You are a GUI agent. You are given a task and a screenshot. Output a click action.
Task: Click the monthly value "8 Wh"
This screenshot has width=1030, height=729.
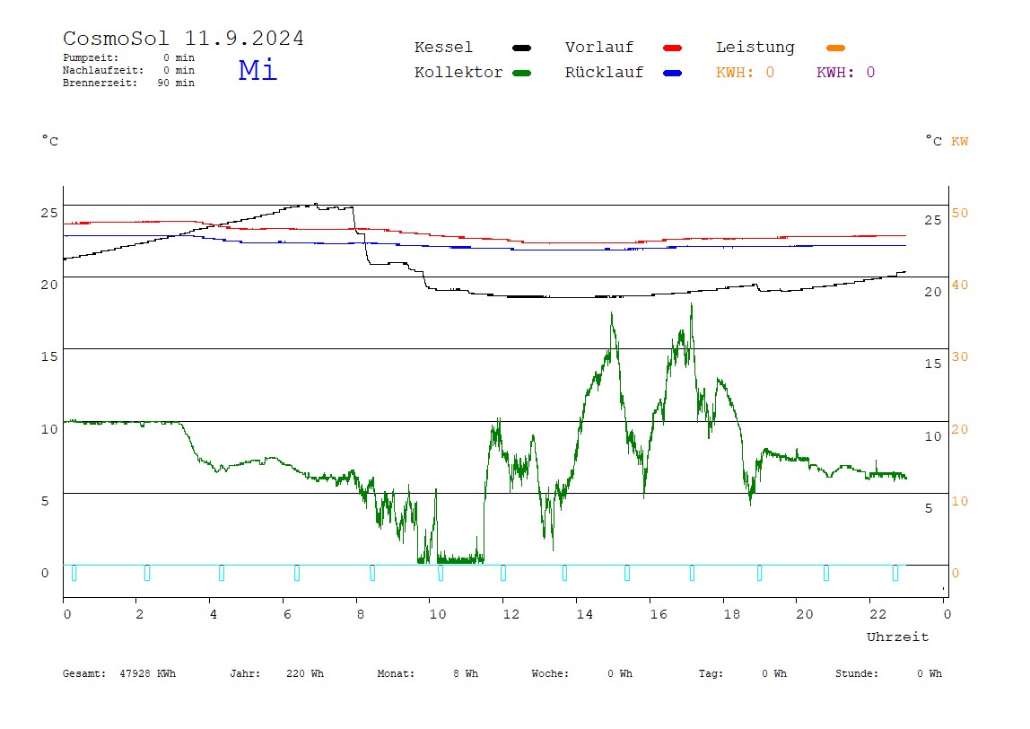[x=466, y=673]
